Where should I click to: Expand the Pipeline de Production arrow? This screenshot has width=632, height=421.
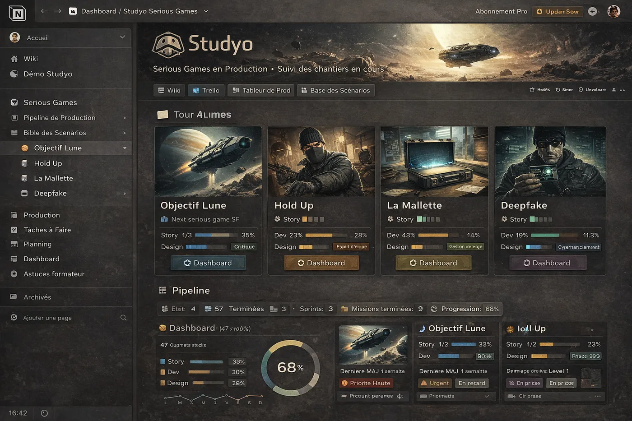125,118
